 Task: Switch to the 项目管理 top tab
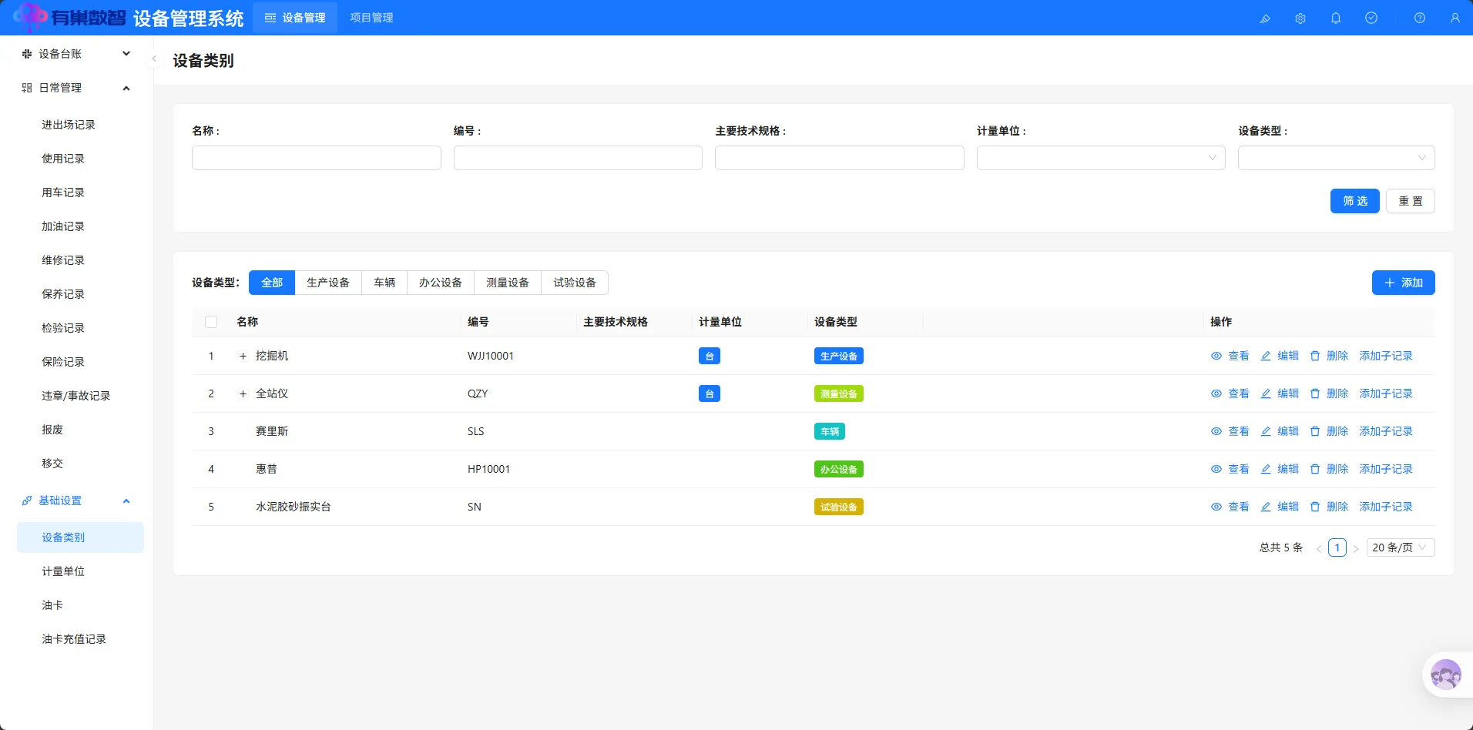coord(371,18)
